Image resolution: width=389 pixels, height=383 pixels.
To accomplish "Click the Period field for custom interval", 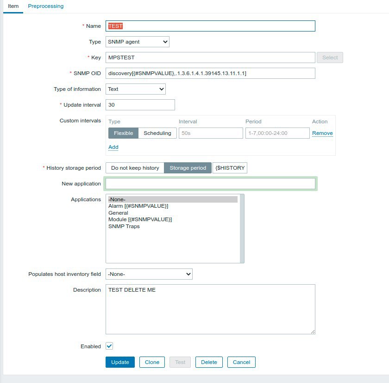I will click(x=277, y=133).
